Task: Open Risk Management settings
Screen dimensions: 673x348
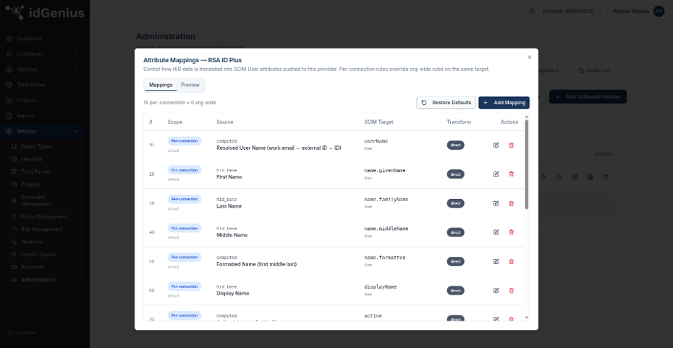Action: (x=41, y=229)
